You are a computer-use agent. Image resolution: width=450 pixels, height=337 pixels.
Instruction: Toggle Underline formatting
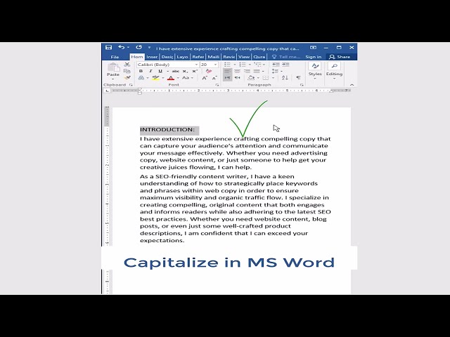click(x=160, y=71)
